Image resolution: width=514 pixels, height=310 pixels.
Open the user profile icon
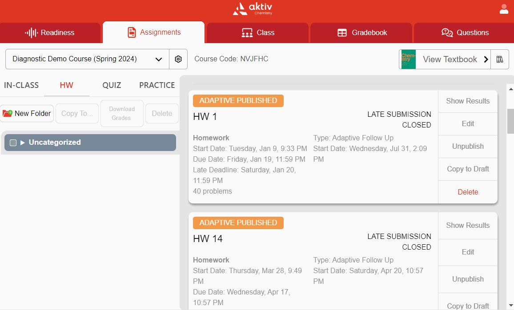[504, 8]
